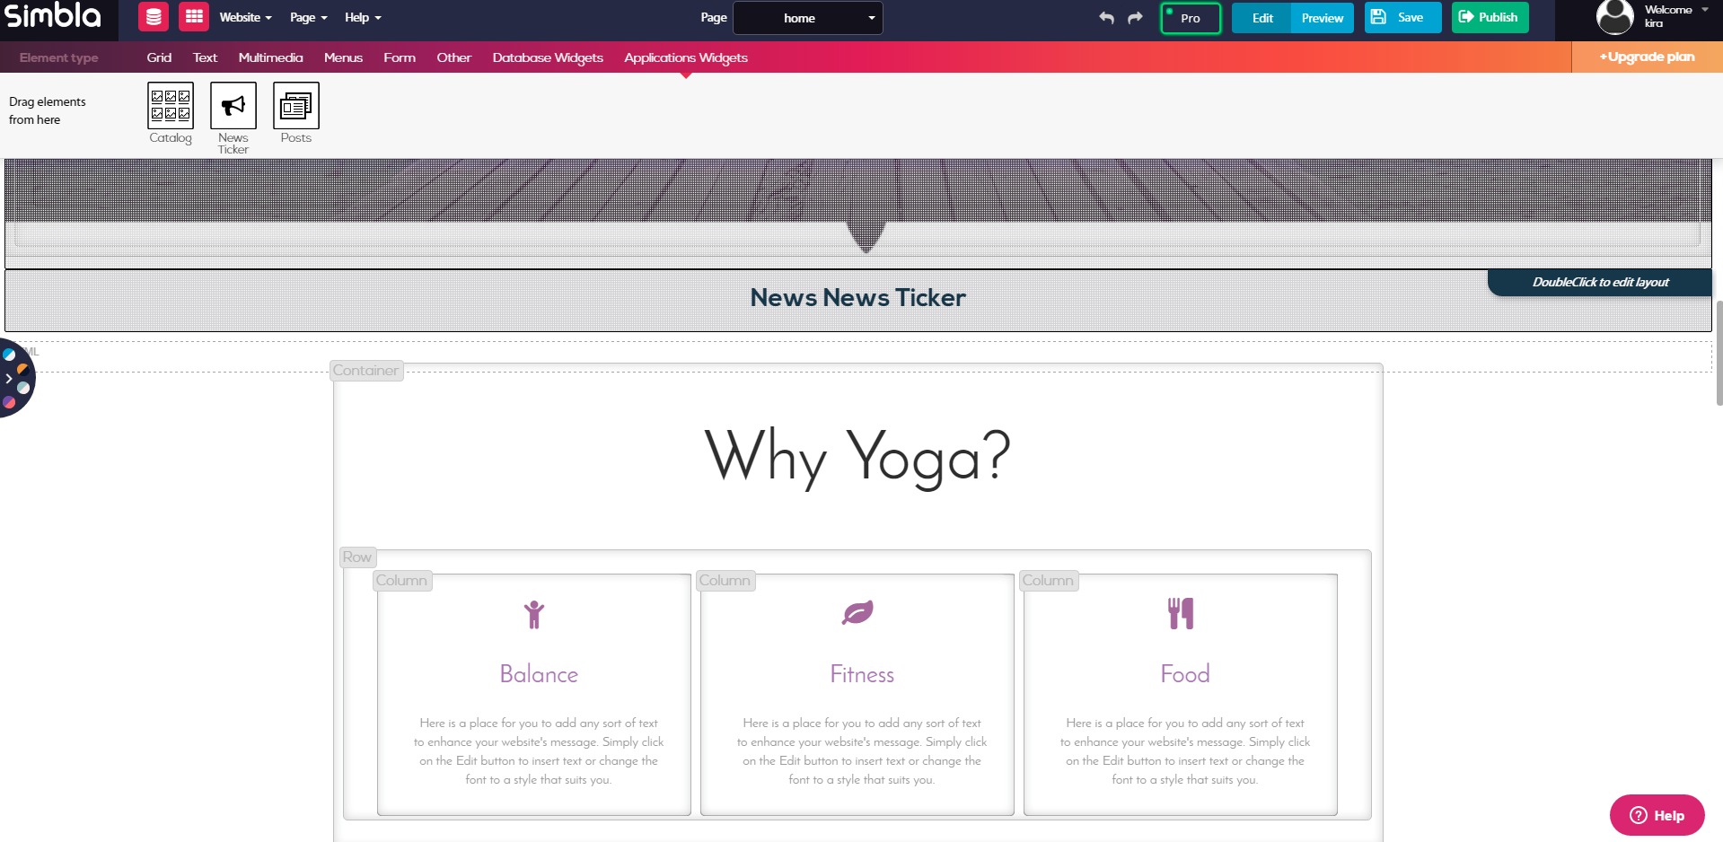Viewport: 1723px width, 842px height.
Task: Open the Database Widgets tab
Action: point(548,57)
